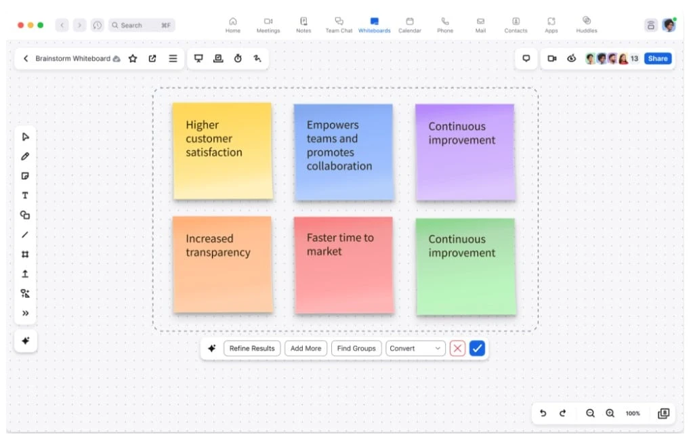Open the comments panel icon
Viewport: 693px width, 447px height.
pyautogui.click(x=526, y=58)
